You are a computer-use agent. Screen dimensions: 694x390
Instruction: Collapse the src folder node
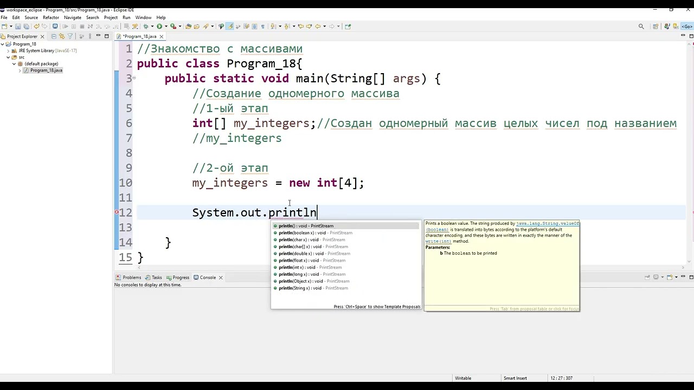tap(8, 57)
